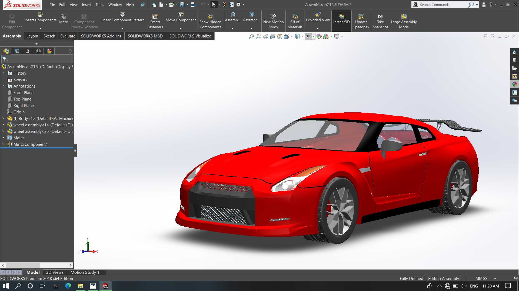Image resolution: width=519 pixels, height=291 pixels.
Task: Open the DisplayManager tab
Action: click(x=49, y=51)
